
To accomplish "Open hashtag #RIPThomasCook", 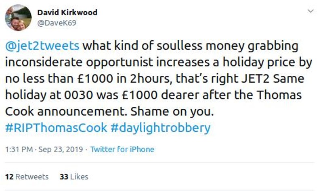I will point(56,128).
